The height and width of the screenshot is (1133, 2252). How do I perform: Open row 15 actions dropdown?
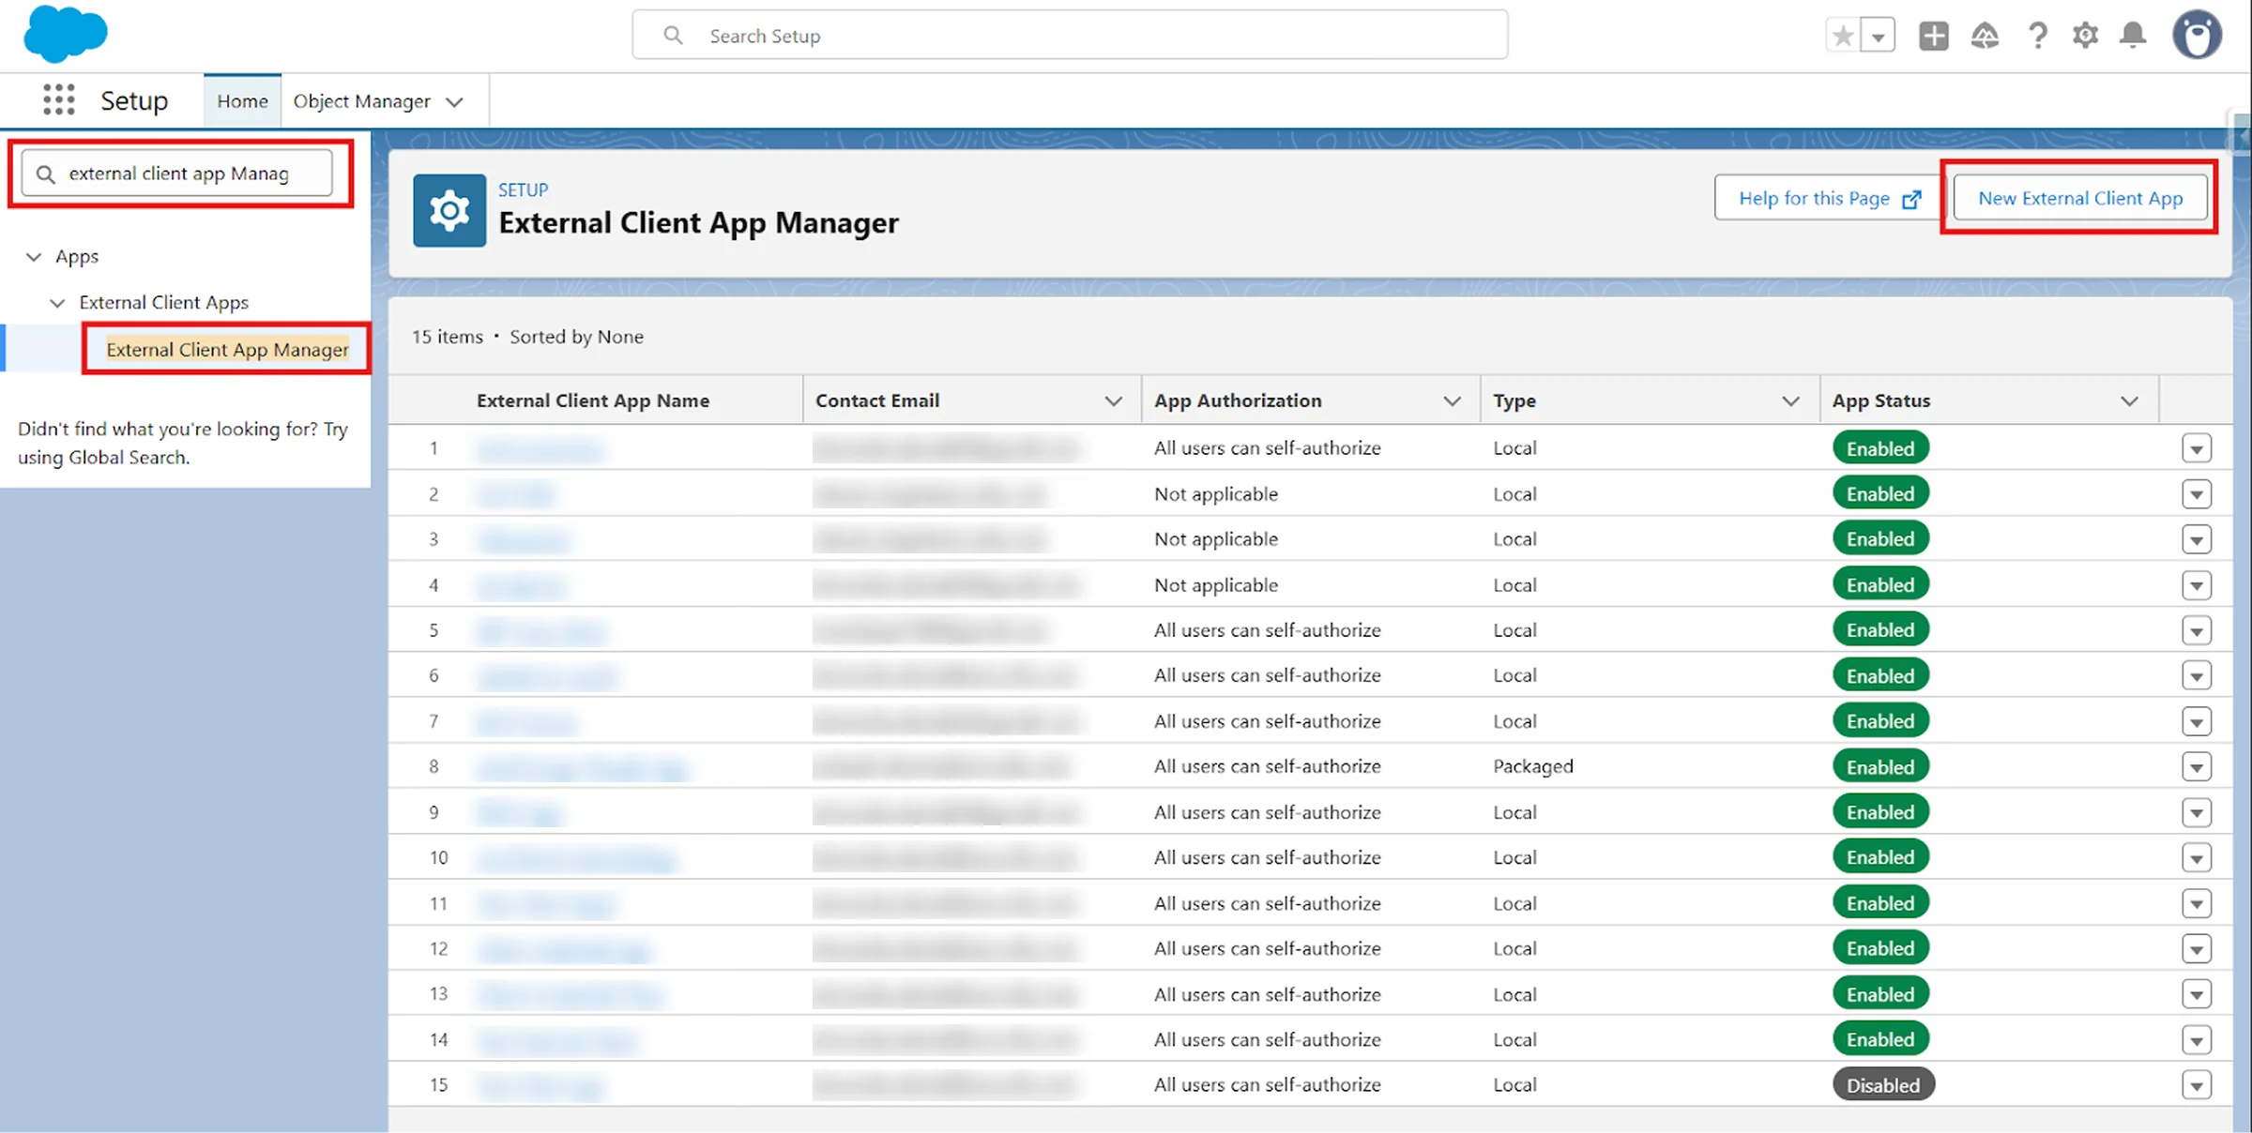[x=2197, y=1085]
